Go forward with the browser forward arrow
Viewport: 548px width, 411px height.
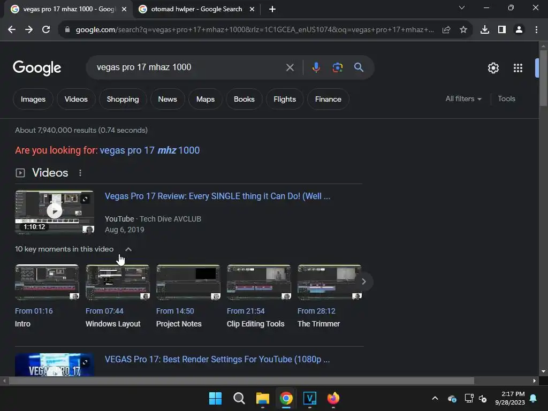pyautogui.click(x=29, y=30)
